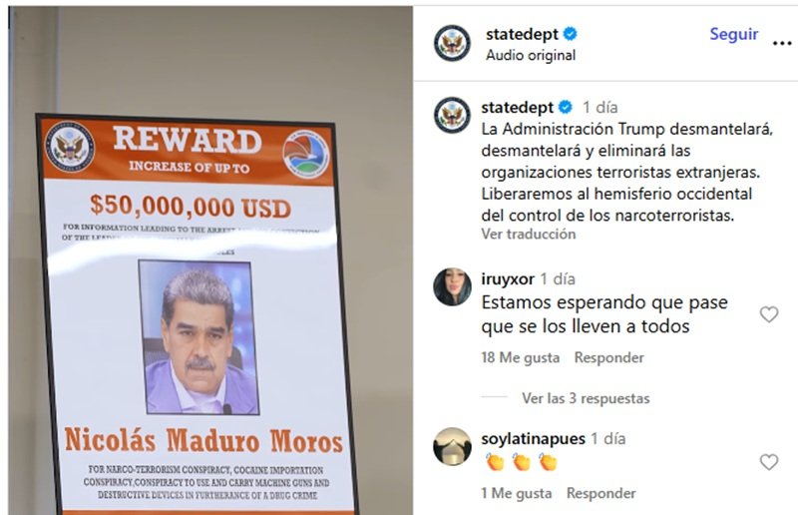
Task: Open soylatinapues username link
Action: (533, 438)
